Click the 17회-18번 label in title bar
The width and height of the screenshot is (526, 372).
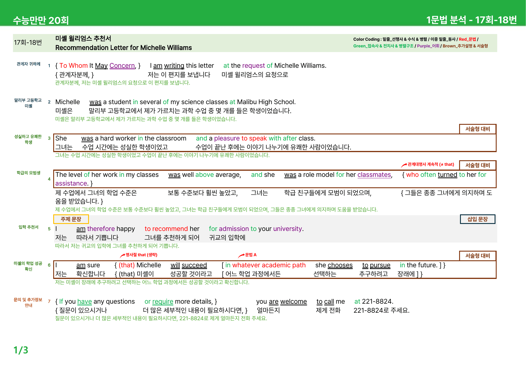(x=28, y=42)
